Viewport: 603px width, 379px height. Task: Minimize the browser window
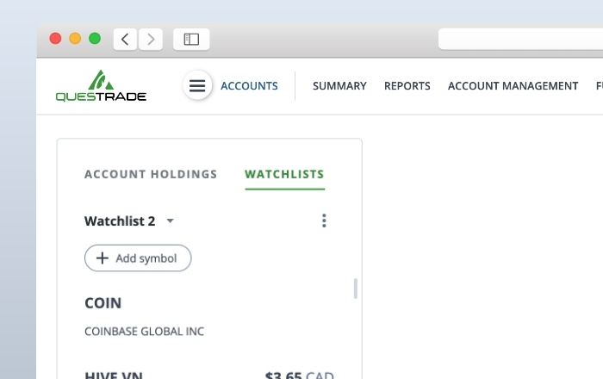point(75,39)
